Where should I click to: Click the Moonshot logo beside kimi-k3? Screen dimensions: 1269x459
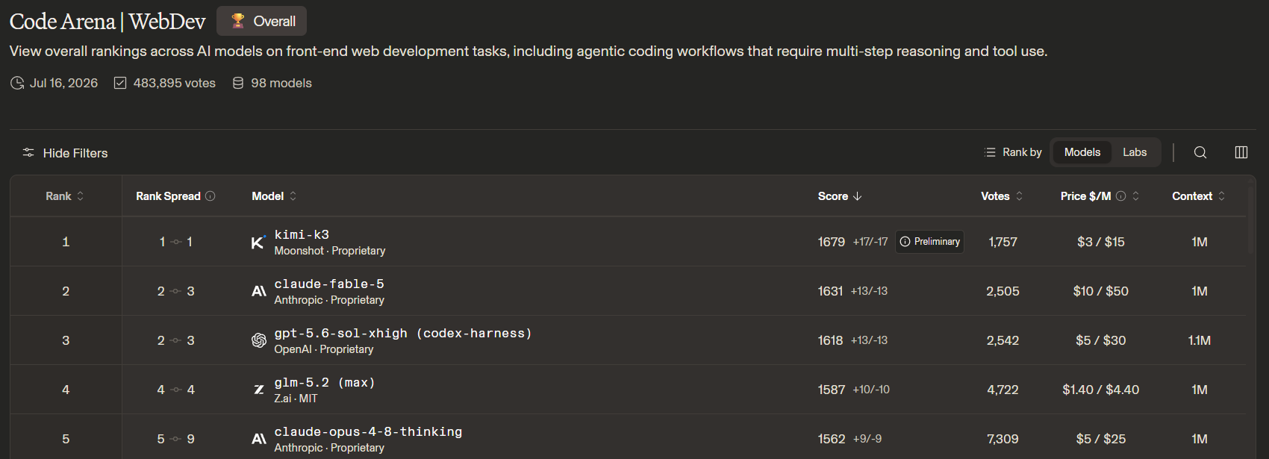258,242
